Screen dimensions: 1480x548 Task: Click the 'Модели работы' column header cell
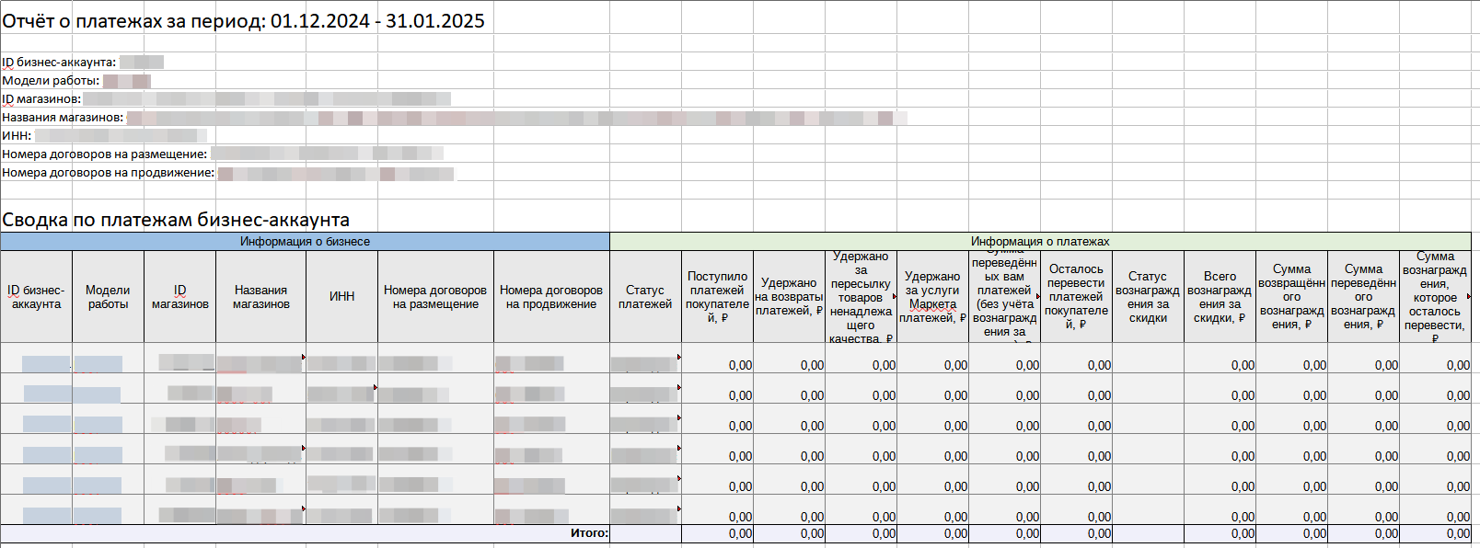[x=108, y=297]
